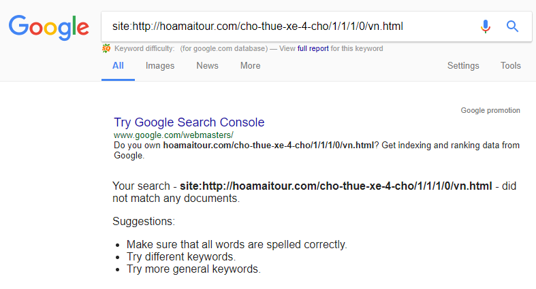Viewport: 536px width, 289px height.
Task: Activate voice search microphone icon
Action: pyautogui.click(x=486, y=27)
